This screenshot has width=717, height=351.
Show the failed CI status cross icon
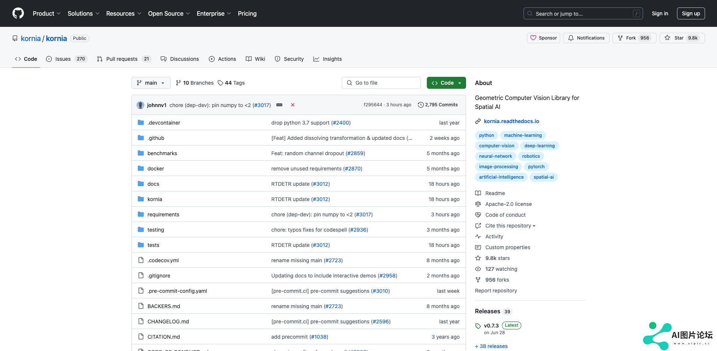point(293,105)
